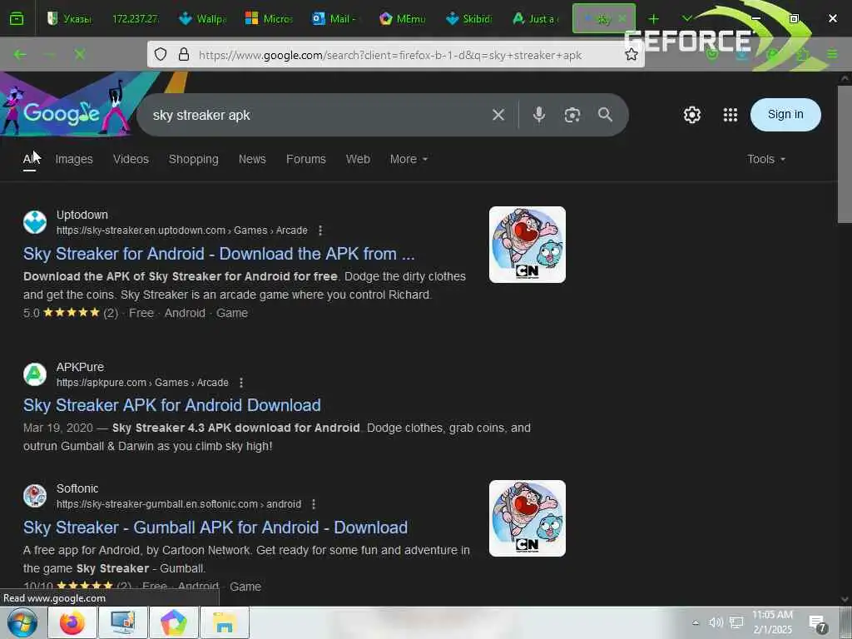Submit the search with the magnifier icon
This screenshot has width=852, height=639.
coord(605,115)
